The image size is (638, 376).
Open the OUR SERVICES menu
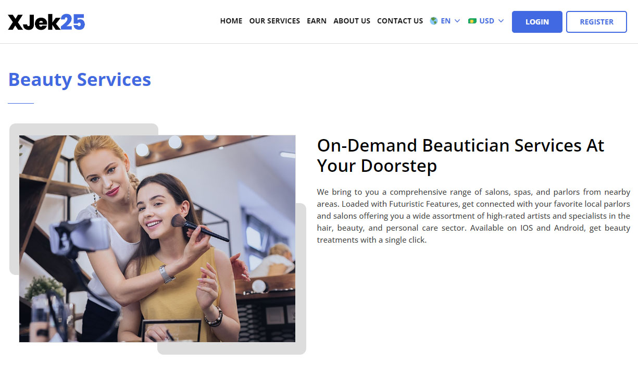coord(274,21)
